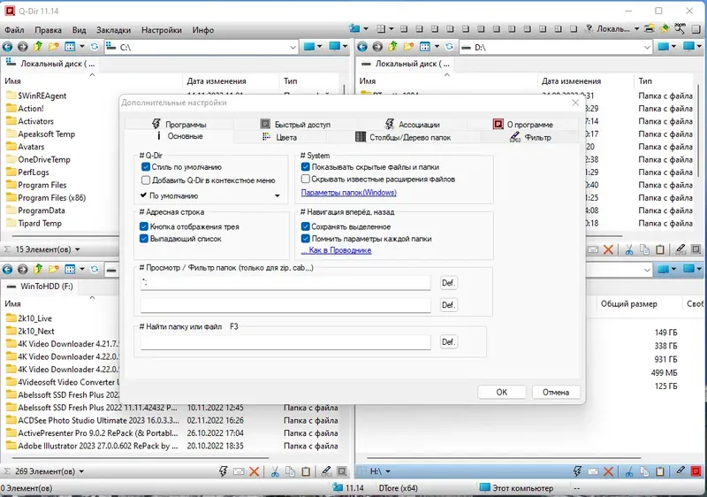Image resolution: width=707 pixels, height=497 pixels.
Task: Click lightning run icon in H:\ pane toolbar
Action: click(577, 471)
